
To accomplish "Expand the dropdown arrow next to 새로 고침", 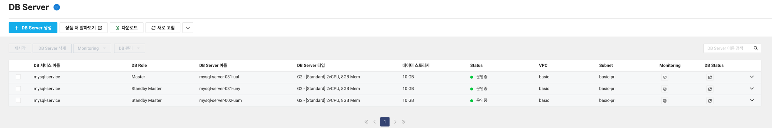I will click(188, 28).
